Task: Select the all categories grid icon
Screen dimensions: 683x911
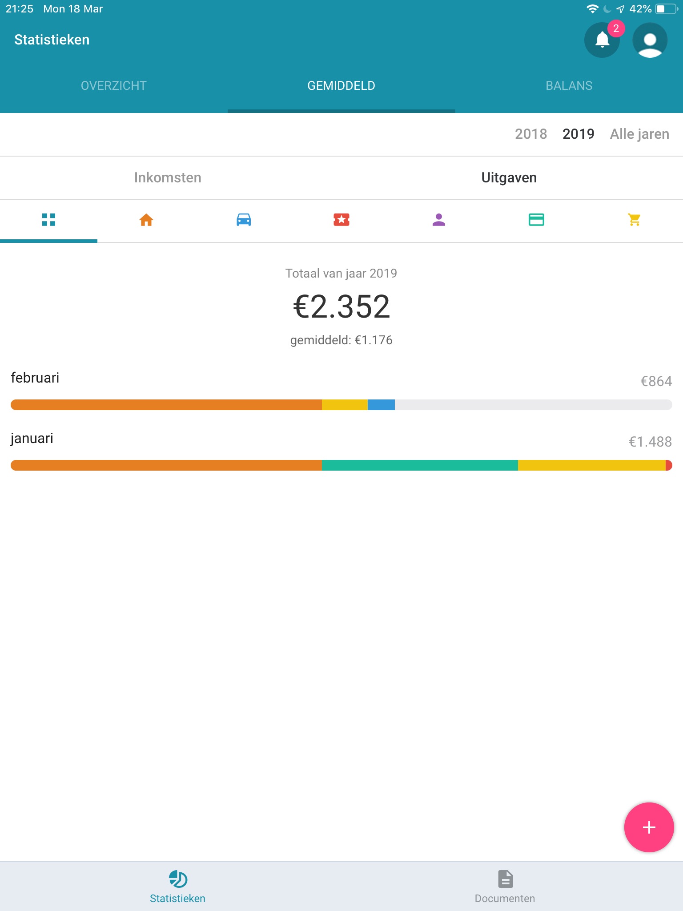Action: click(48, 220)
